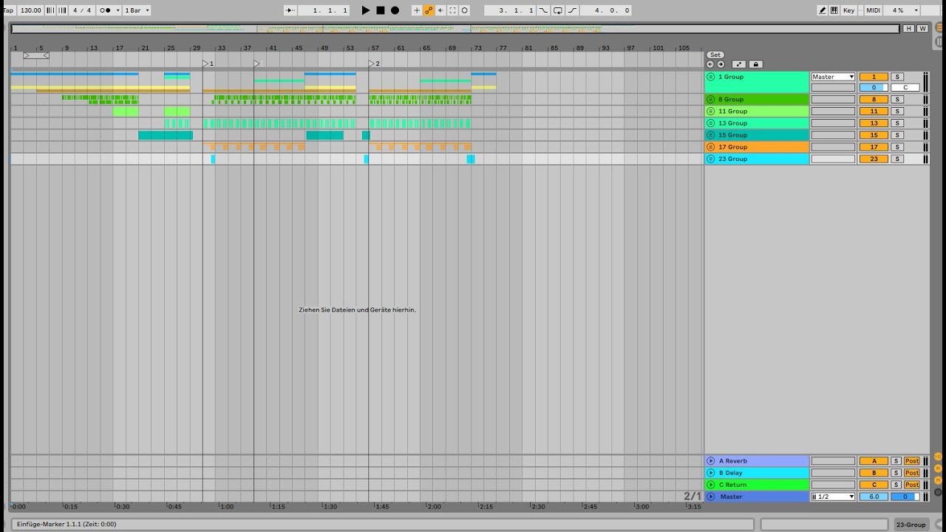Arm the Arrangement Record button
Viewport: 946px width, 532px height.
pyautogui.click(x=395, y=10)
